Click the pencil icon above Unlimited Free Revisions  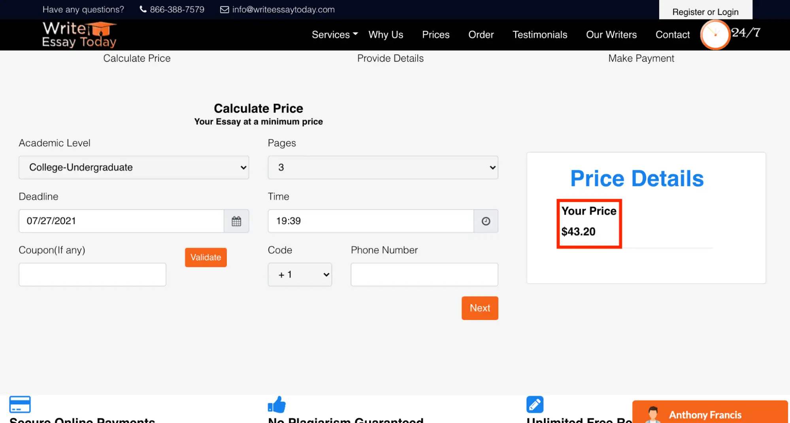tap(535, 404)
